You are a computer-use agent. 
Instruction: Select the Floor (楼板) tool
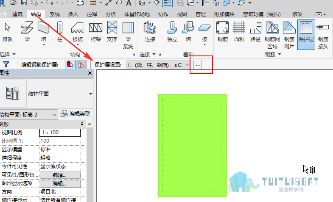(77, 32)
